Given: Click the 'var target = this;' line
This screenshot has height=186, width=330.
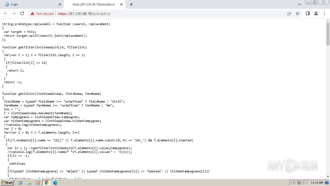Looking at the screenshot, I should (20, 32).
